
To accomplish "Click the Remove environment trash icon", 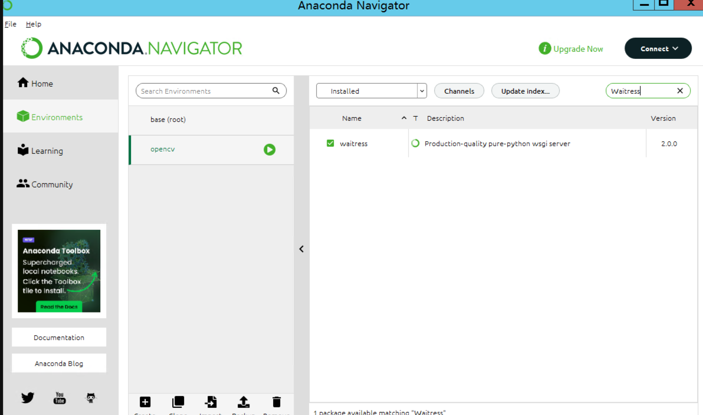I will 277,402.
